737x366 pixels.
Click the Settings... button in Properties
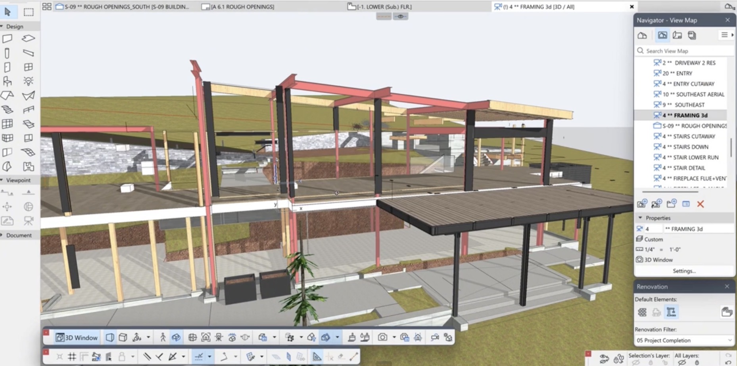click(684, 271)
